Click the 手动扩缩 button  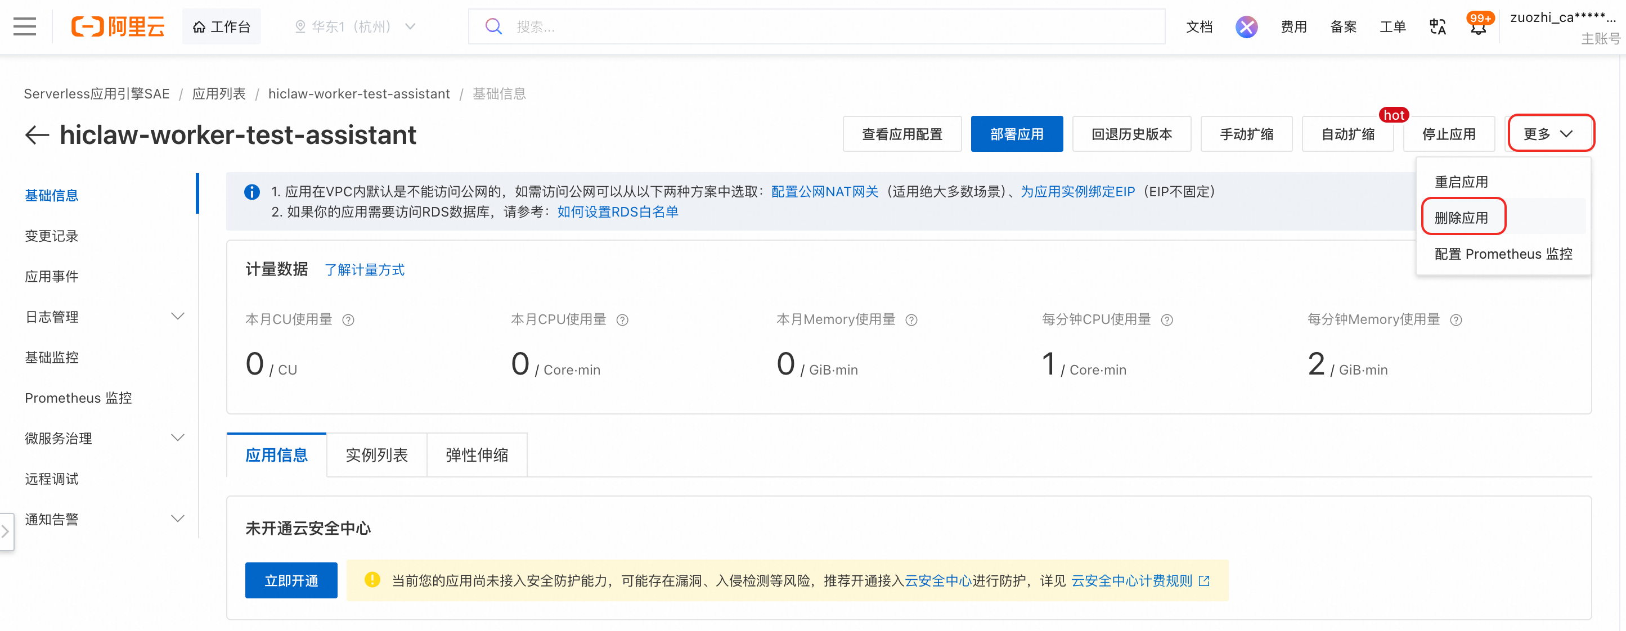click(1246, 134)
